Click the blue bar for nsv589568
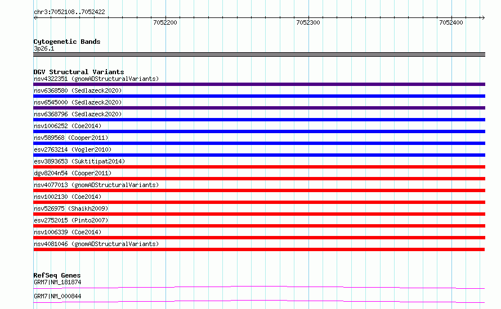 (x=259, y=143)
